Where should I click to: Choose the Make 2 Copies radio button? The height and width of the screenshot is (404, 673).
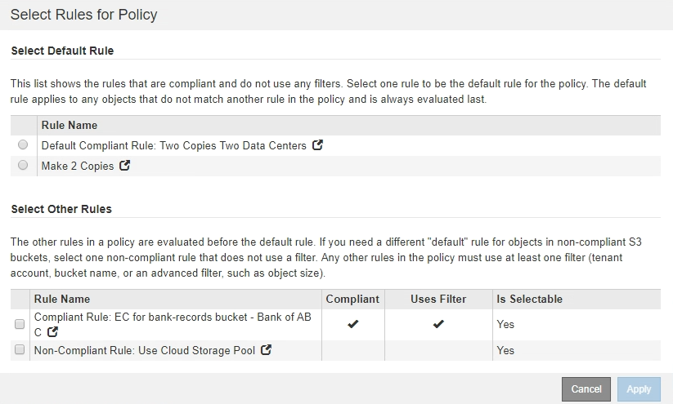23,166
